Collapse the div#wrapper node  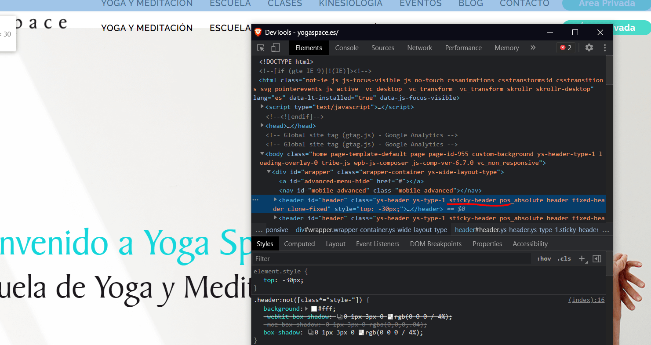(x=269, y=172)
